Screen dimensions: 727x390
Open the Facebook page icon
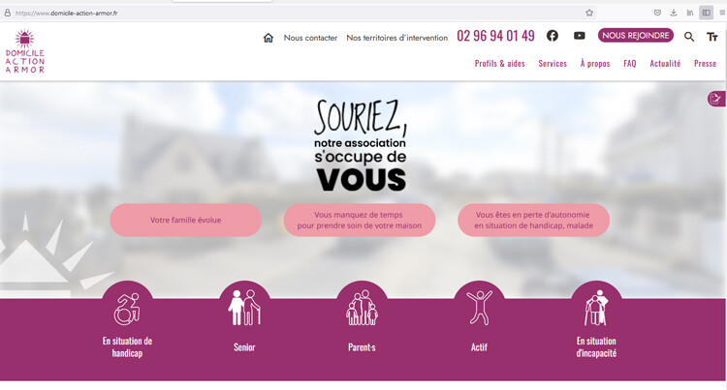pyautogui.click(x=553, y=36)
